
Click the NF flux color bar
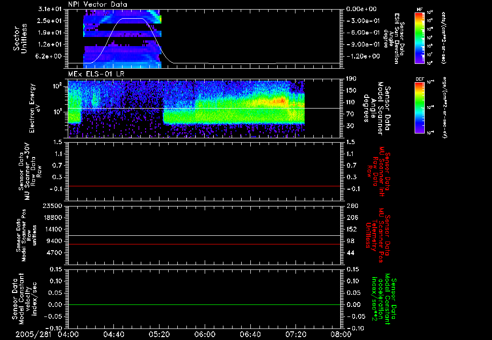419,38
